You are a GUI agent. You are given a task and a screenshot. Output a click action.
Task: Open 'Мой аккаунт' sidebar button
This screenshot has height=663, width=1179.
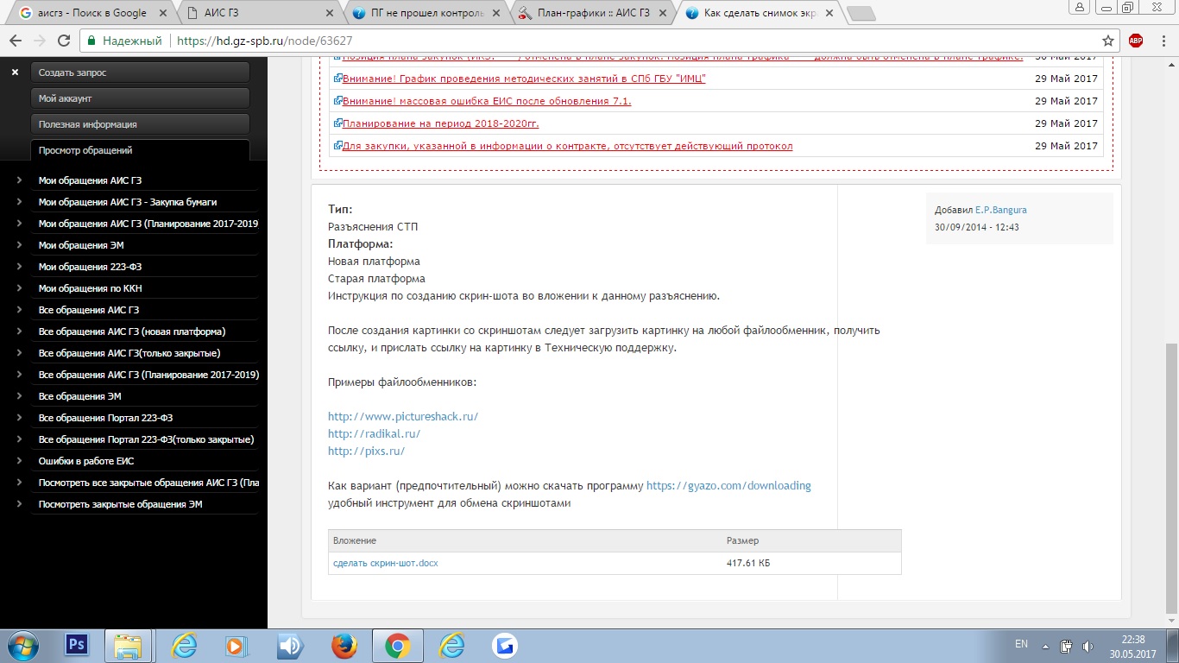pos(140,98)
